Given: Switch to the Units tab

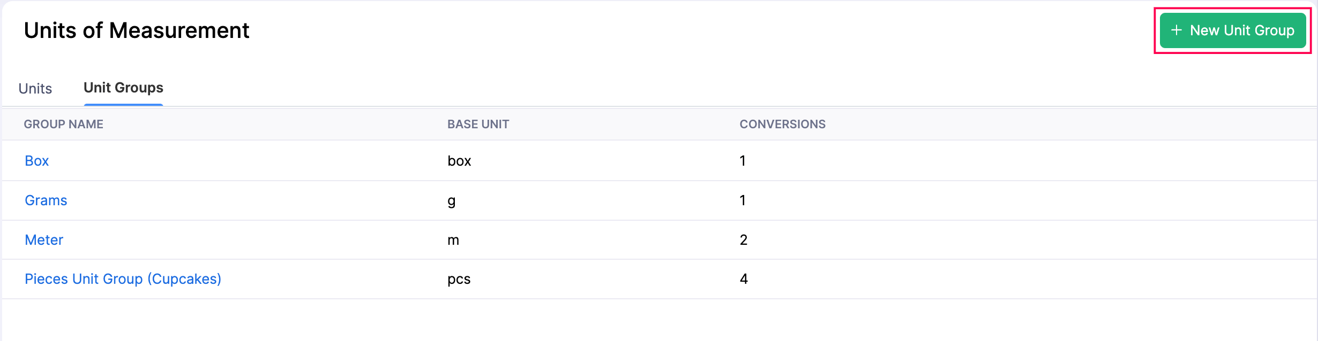Looking at the screenshot, I should [x=35, y=88].
